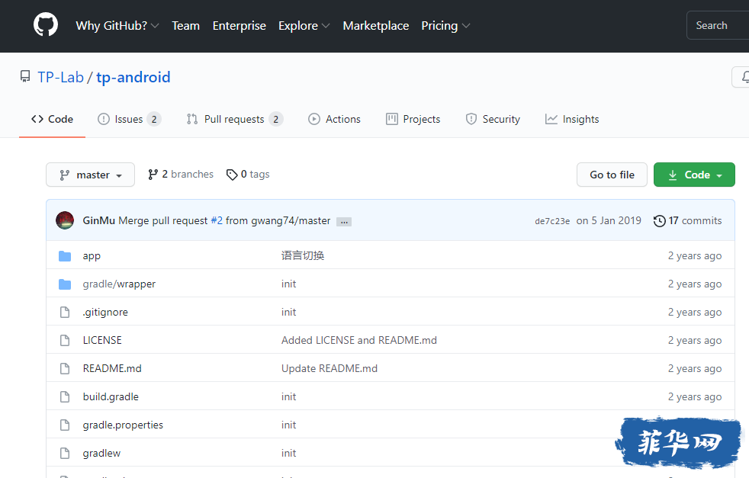The image size is (749, 478).
Task: Open the Team page
Action: [x=186, y=26]
